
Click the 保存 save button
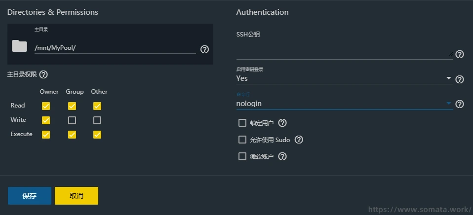coord(30,196)
